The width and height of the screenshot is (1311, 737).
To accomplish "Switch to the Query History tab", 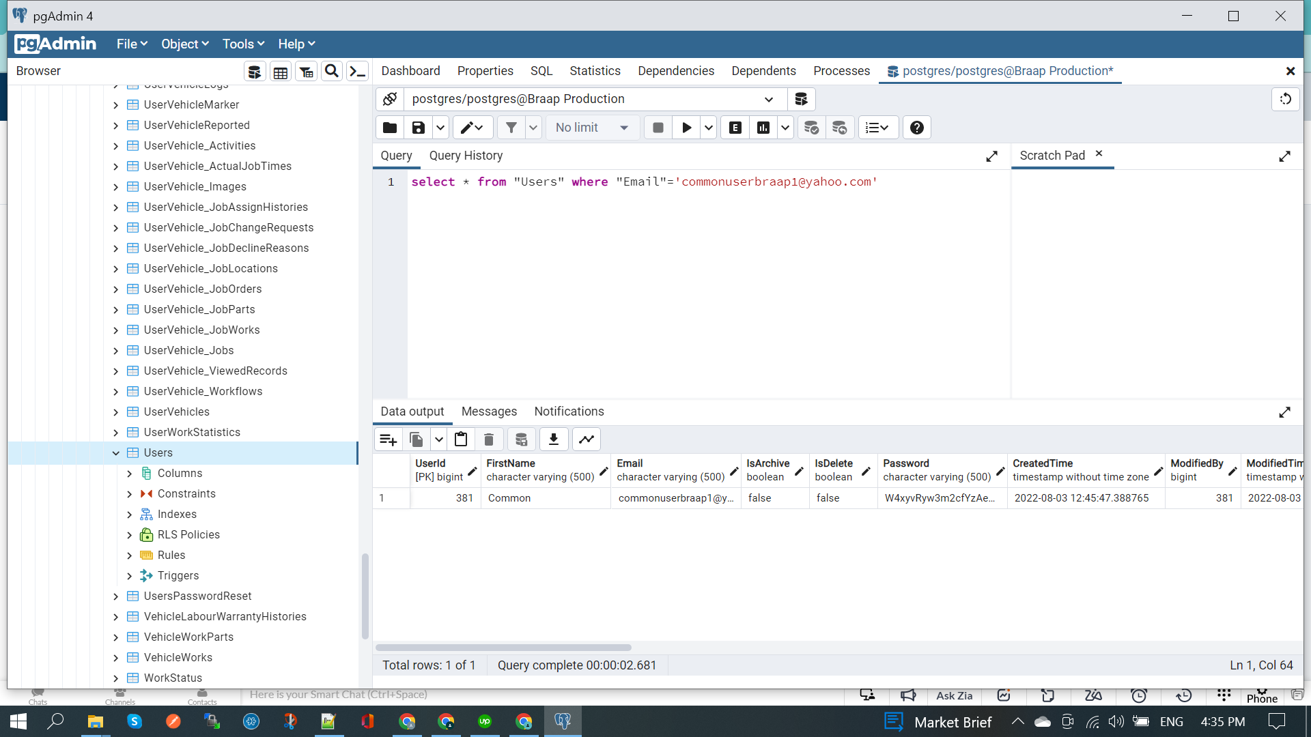I will coord(466,156).
